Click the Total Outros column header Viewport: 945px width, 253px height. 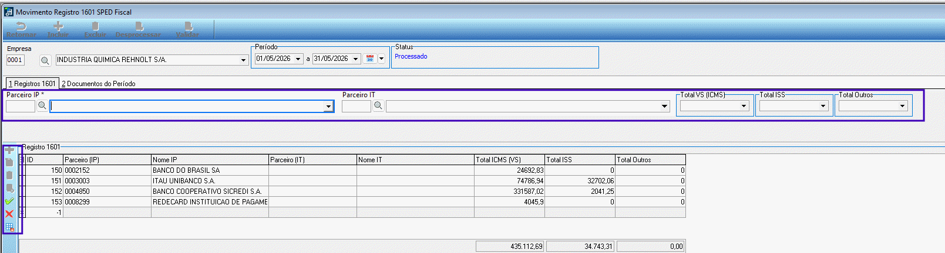pyautogui.click(x=650, y=159)
